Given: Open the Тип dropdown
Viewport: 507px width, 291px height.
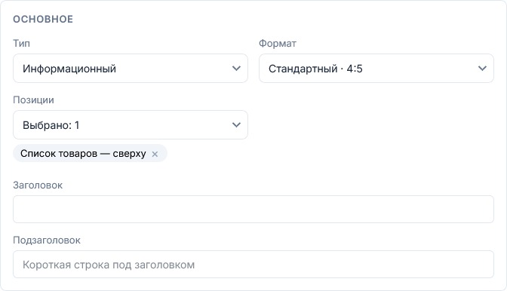Looking at the screenshot, I should pyautogui.click(x=131, y=68).
